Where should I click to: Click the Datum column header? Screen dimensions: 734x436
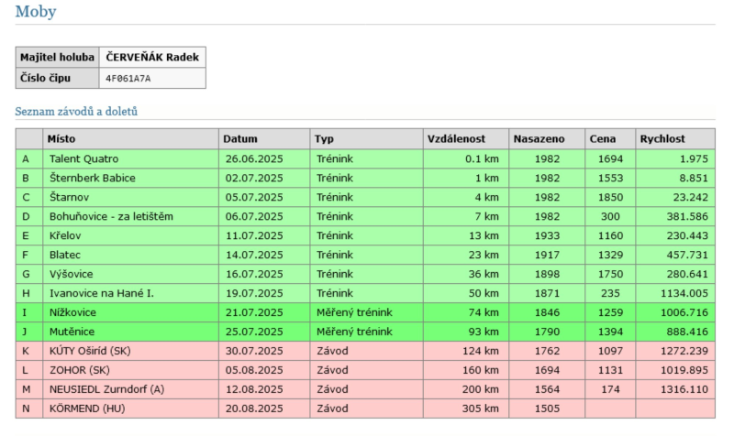239,139
